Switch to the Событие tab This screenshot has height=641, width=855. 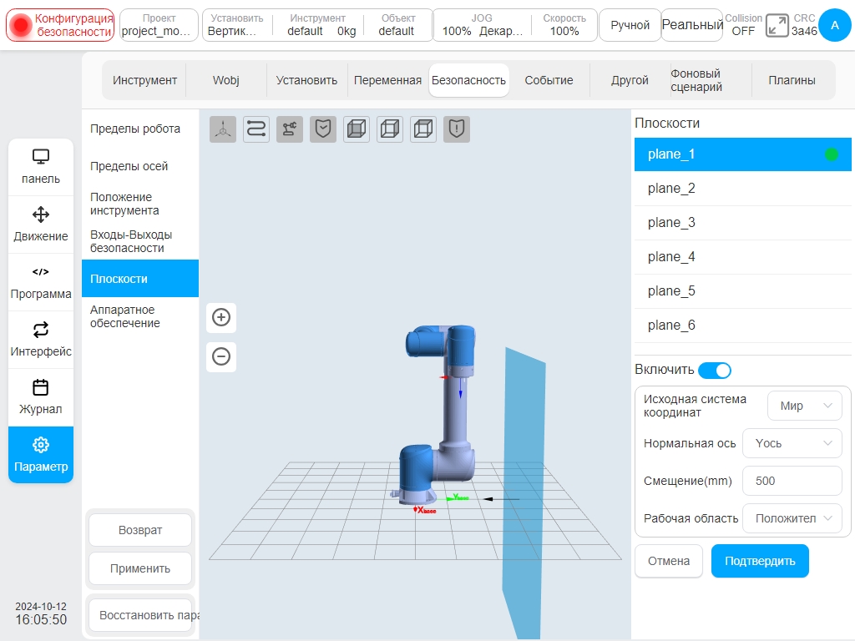point(549,80)
